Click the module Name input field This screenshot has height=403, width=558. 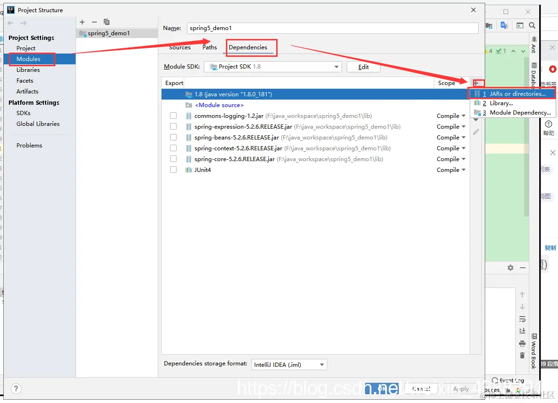[333, 28]
